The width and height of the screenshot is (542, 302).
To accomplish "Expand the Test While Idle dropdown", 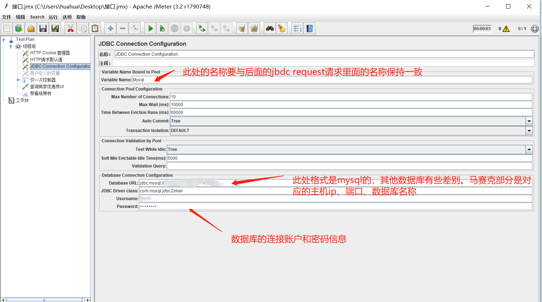I will click(x=529, y=150).
